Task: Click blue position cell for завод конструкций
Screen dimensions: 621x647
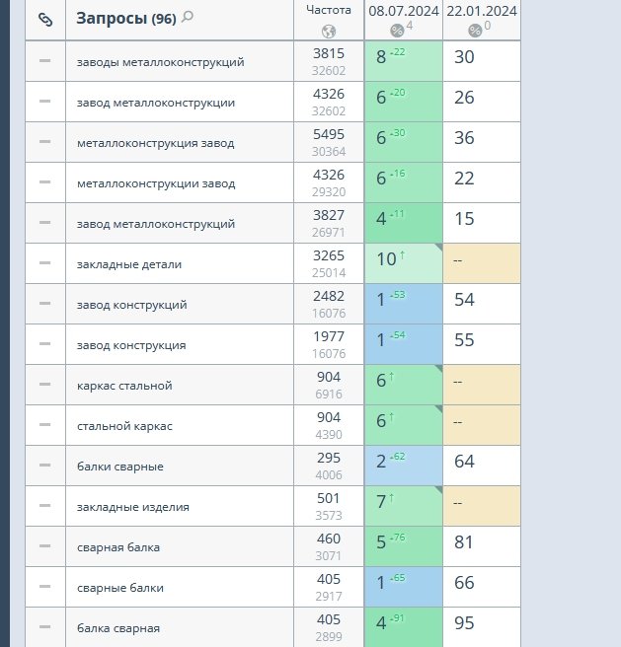Action: (403, 304)
